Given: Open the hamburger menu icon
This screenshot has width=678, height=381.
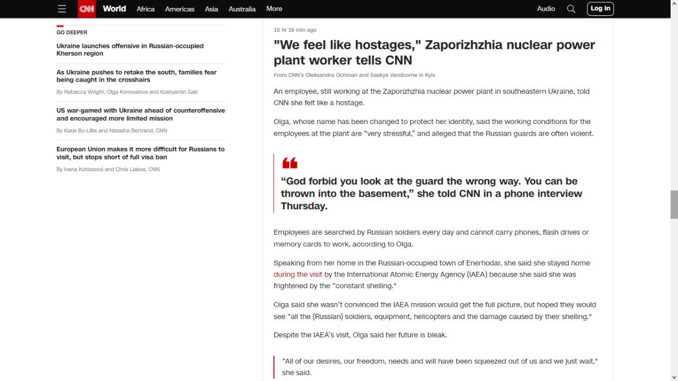Looking at the screenshot, I should tap(62, 8).
